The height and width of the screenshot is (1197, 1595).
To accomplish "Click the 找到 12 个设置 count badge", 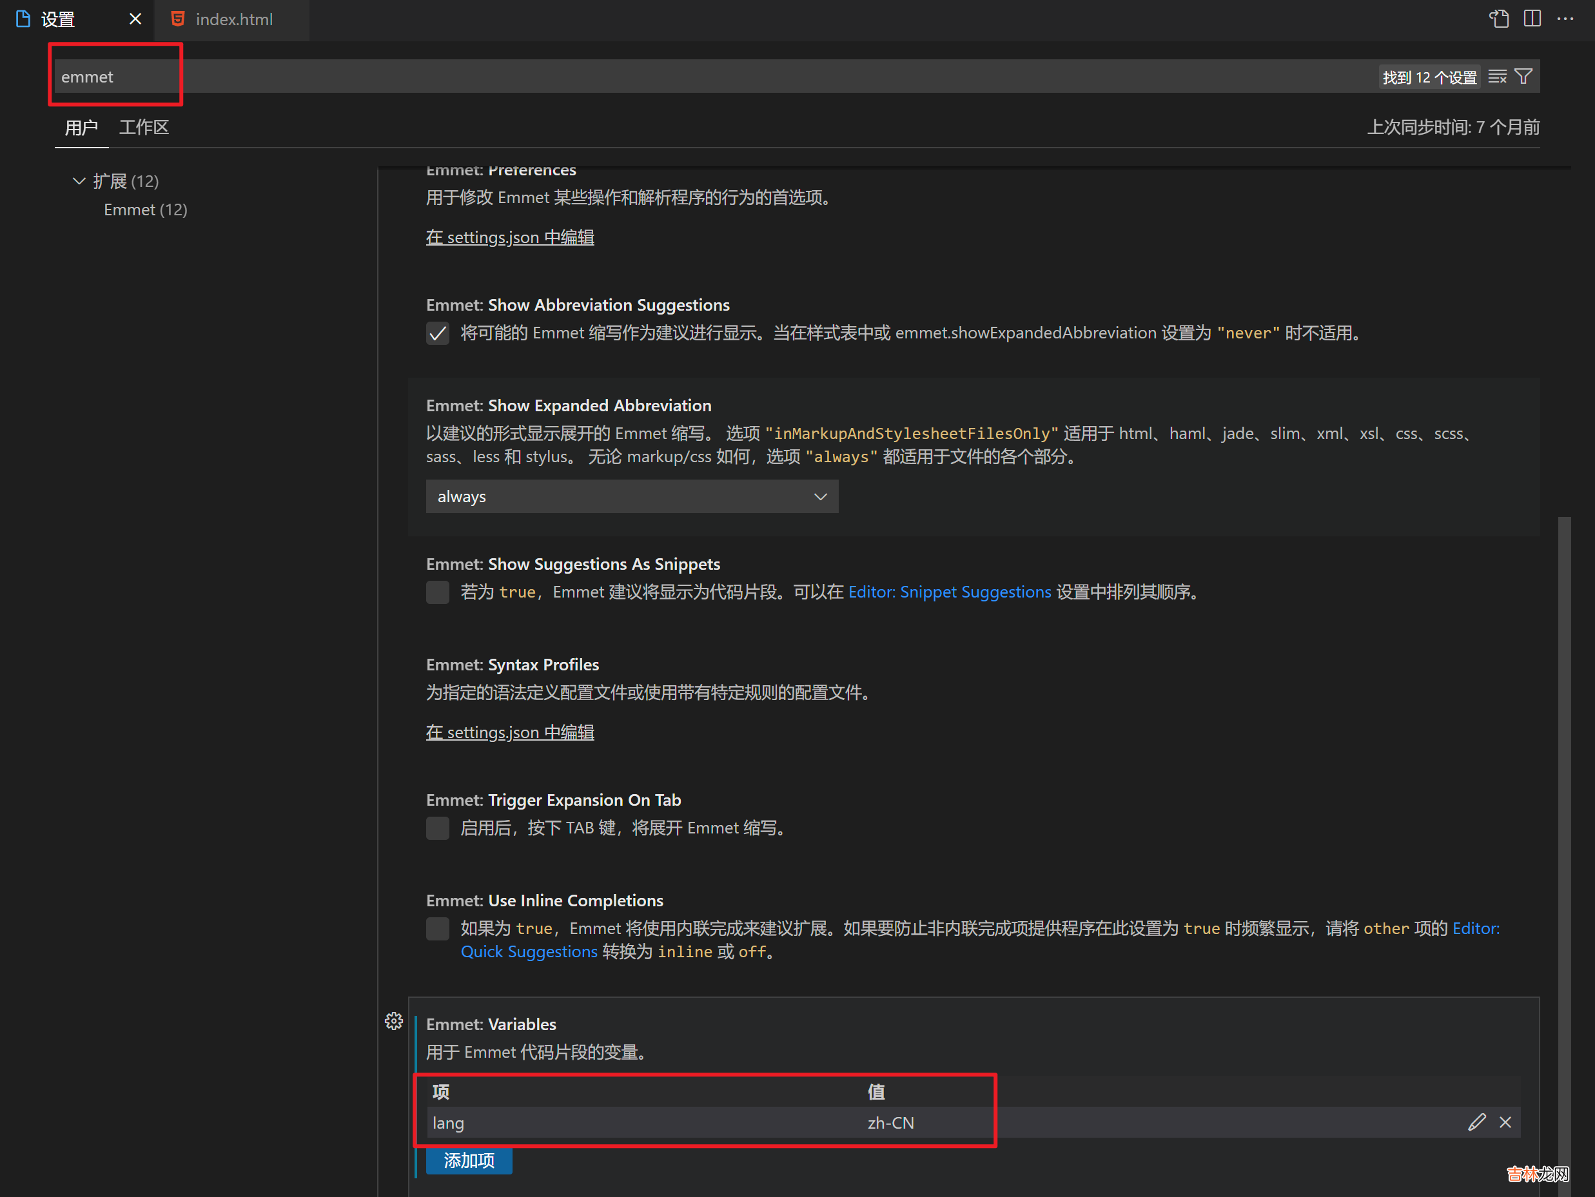I will (1429, 77).
